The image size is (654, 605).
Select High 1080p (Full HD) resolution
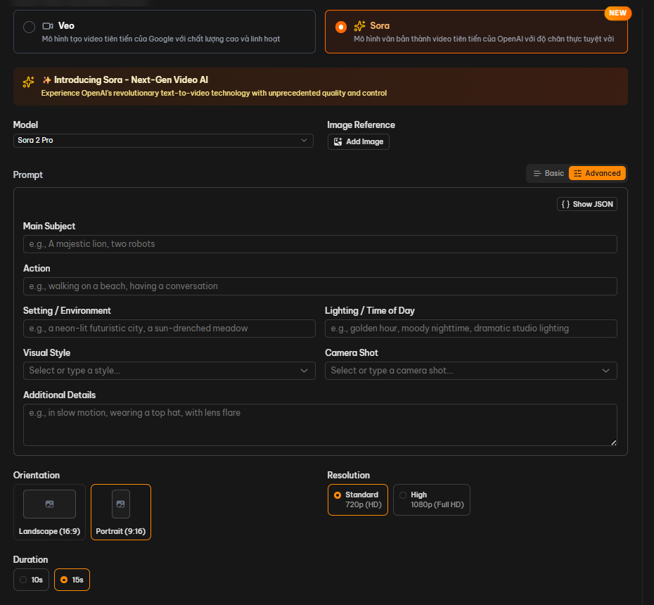point(432,500)
